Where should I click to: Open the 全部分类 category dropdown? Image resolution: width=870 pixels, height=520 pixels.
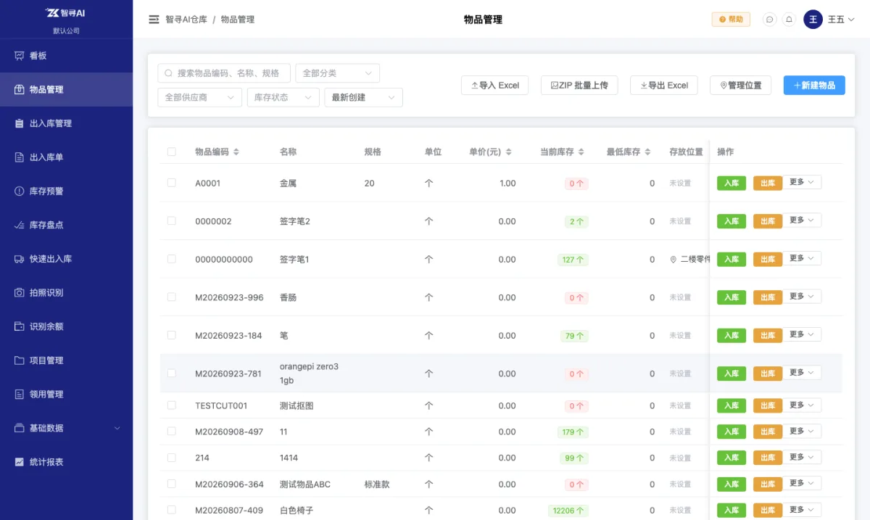[337, 73]
